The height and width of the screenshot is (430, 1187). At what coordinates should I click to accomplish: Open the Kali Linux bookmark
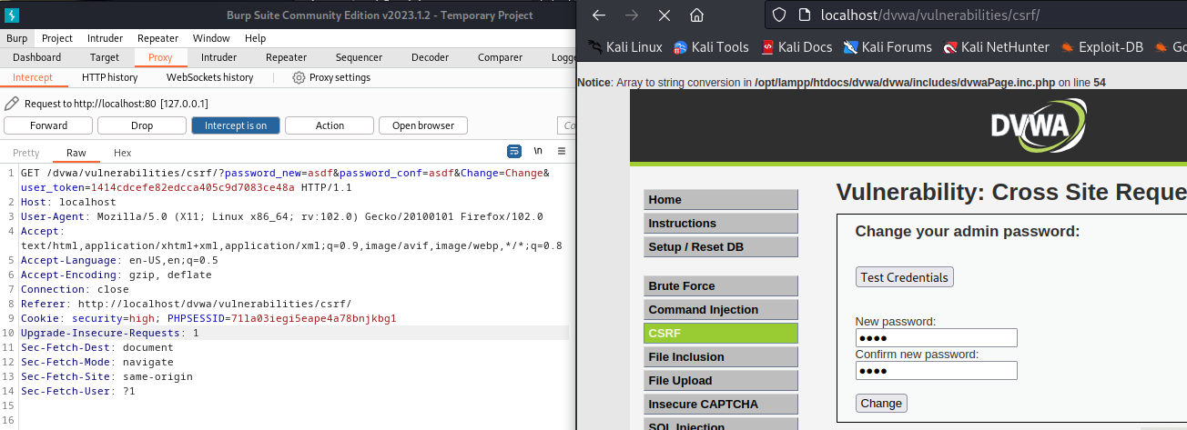point(625,46)
